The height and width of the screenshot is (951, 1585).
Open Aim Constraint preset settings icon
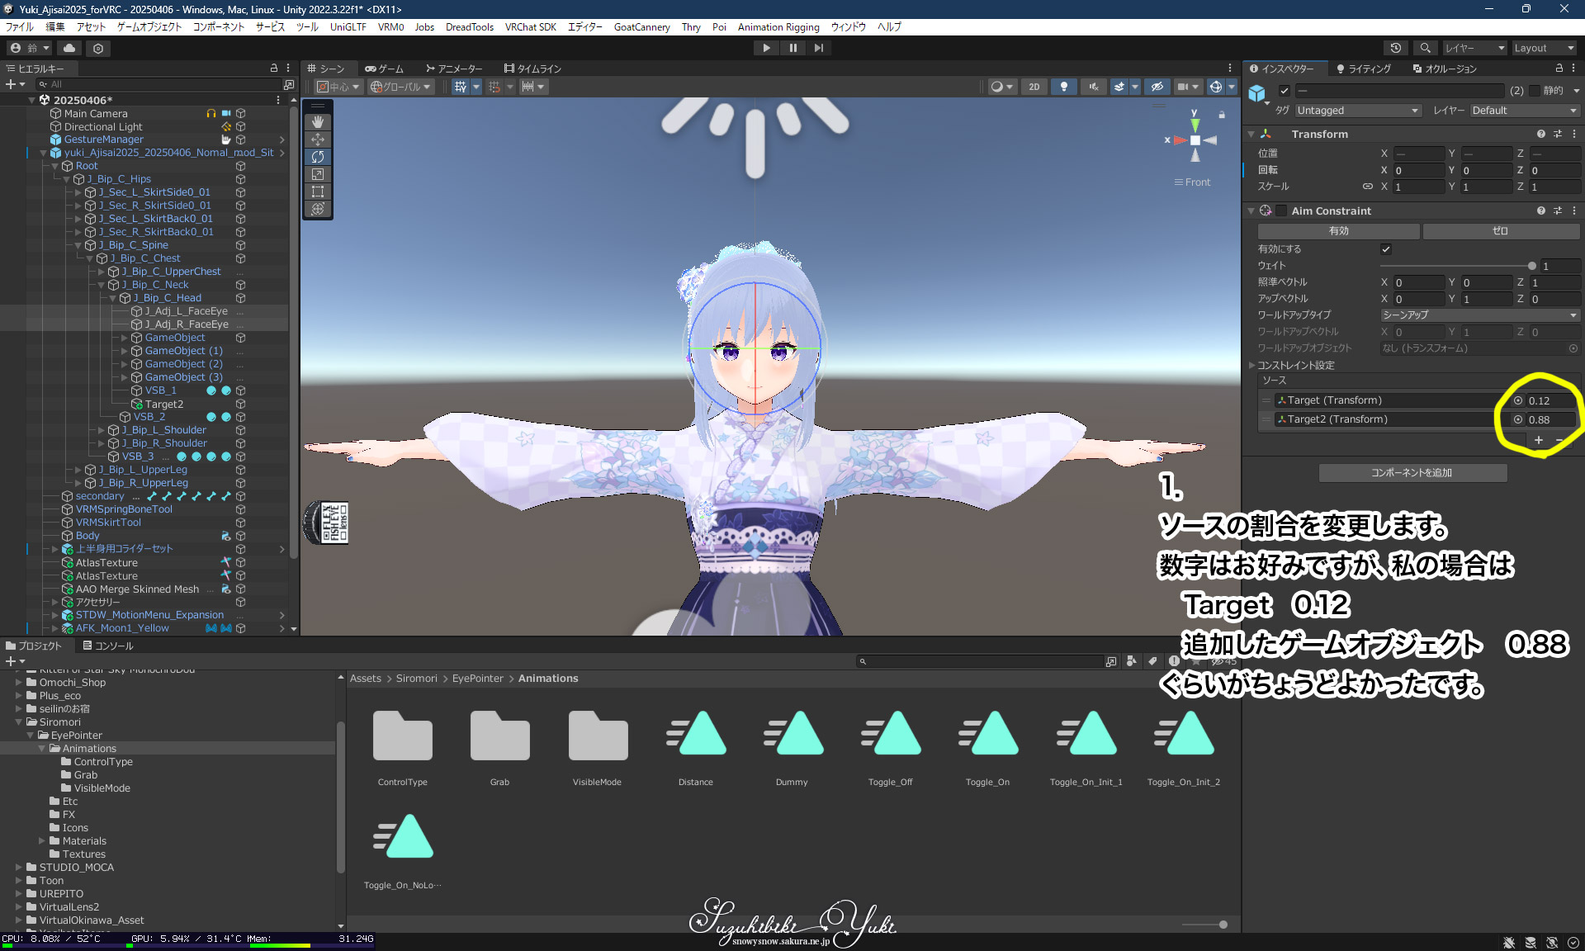tap(1558, 211)
